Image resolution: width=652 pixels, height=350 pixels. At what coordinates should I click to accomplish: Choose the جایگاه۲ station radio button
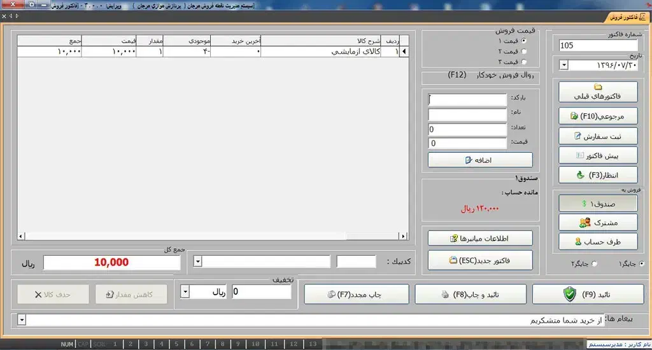tap(595, 263)
